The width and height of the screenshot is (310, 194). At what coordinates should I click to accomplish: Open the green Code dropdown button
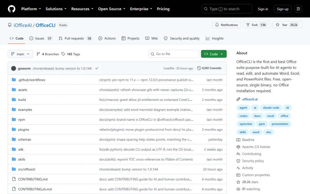pos(214,54)
